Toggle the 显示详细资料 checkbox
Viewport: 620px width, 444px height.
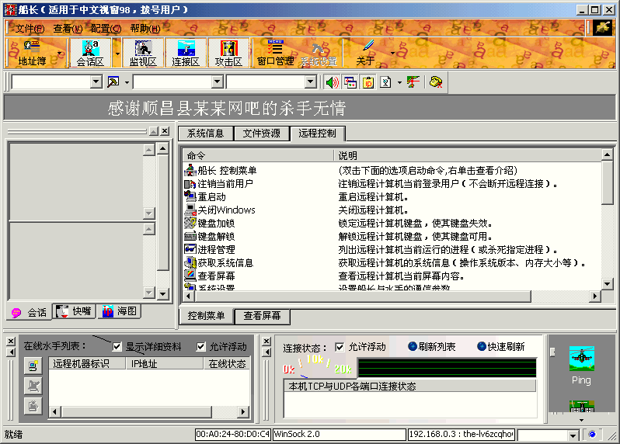coord(118,346)
